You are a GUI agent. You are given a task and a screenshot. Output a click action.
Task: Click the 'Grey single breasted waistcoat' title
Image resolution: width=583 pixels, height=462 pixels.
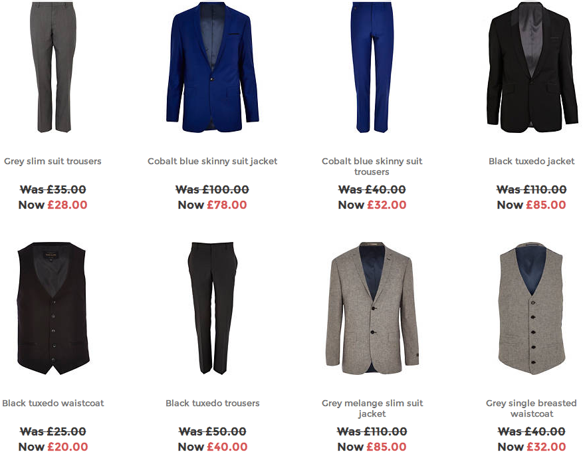coord(532,408)
